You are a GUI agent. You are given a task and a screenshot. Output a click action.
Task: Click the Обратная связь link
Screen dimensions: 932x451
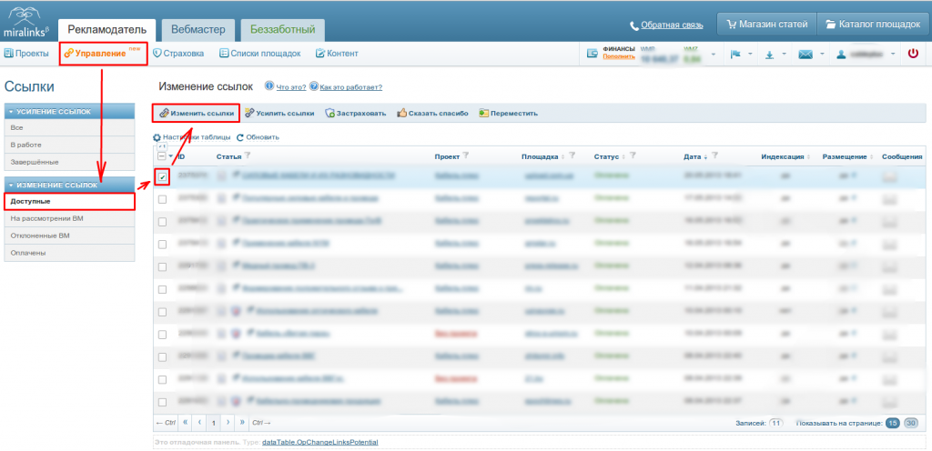click(672, 25)
